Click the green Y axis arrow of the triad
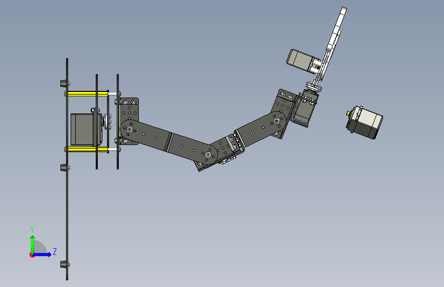The height and width of the screenshot is (287, 444). point(33,244)
